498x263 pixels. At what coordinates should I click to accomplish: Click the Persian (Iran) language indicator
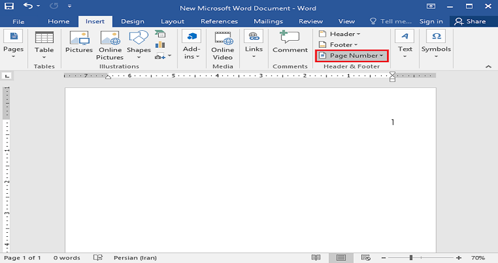click(x=135, y=258)
